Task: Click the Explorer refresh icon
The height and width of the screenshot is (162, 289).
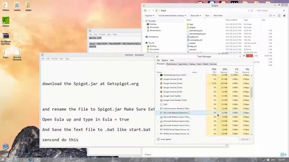Action: click(x=252, y=10)
